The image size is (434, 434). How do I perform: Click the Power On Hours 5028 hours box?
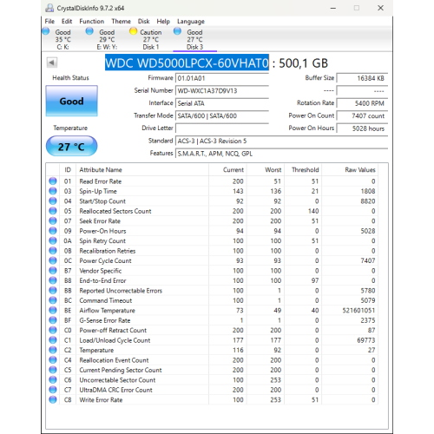pyautogui.click(x=362, y=128)
